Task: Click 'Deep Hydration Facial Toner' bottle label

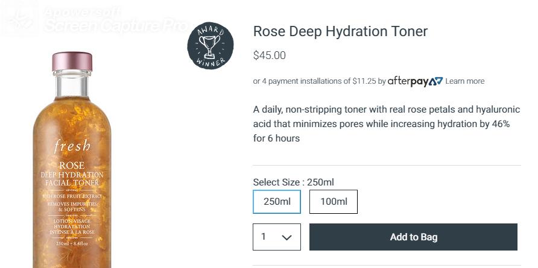Action: pyautogui.click(x=72, y=179)
